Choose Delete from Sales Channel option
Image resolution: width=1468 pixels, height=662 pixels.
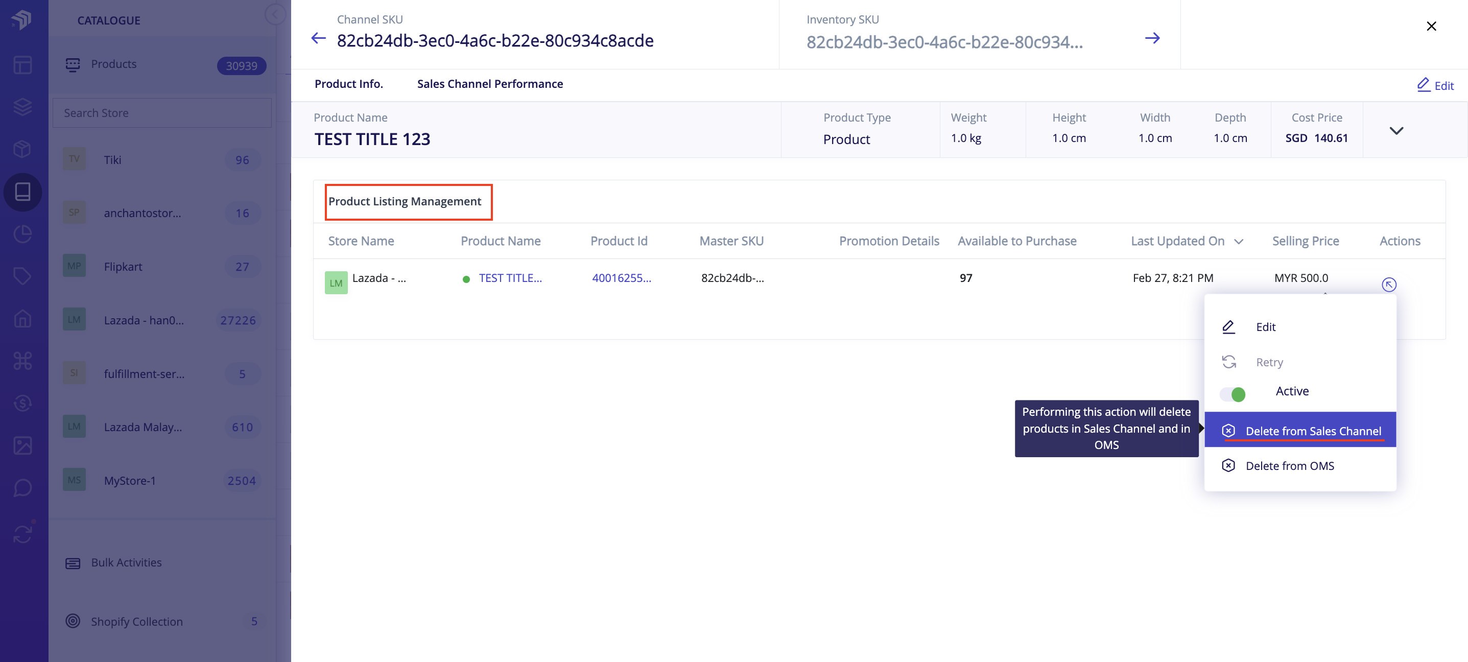(x=1300, y=430)
